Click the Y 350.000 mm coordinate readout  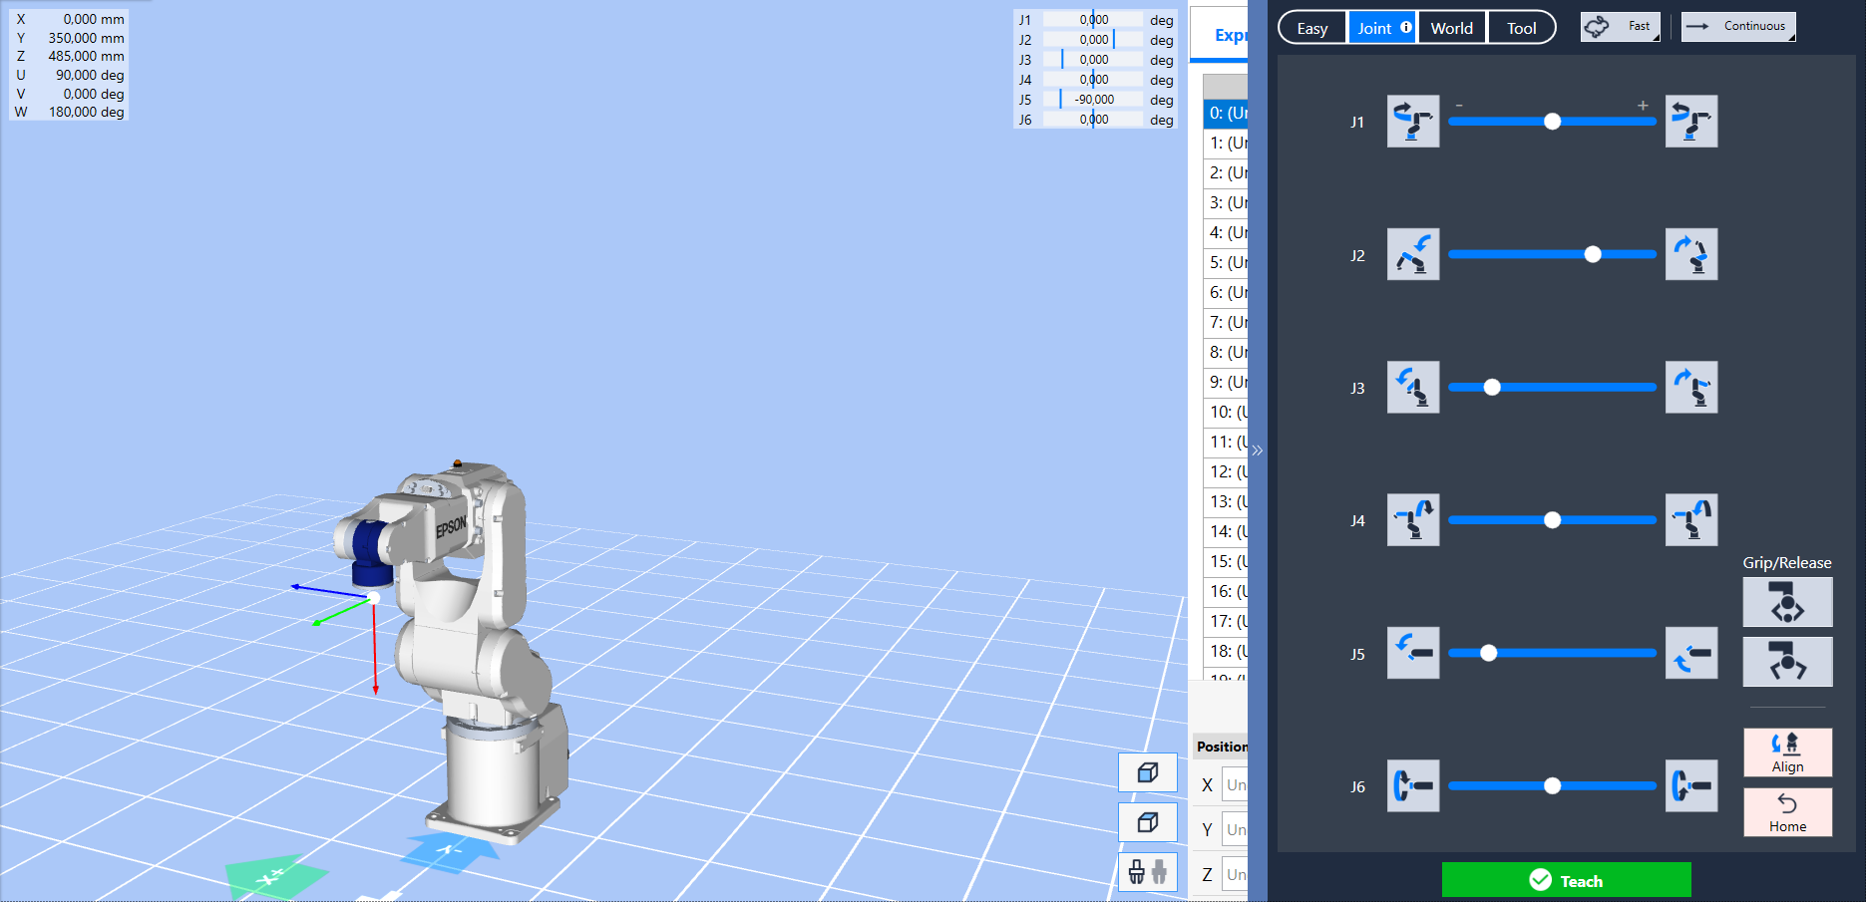(x=86, y=38)
